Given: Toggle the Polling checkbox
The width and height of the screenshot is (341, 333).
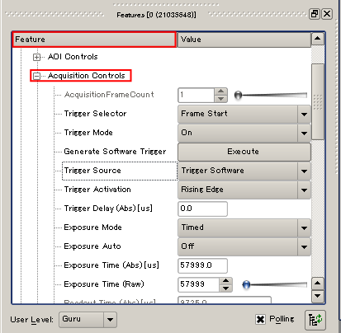Looking at the screenshot, I should click(x=260, y=319).
